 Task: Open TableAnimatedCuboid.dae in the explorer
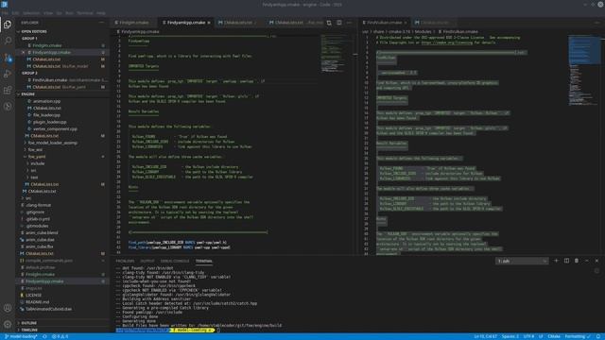click(x=48, y=309)
